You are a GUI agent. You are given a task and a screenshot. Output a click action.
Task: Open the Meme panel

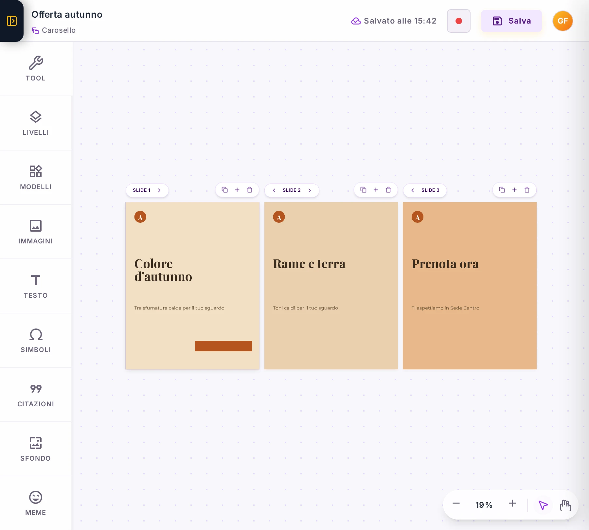pyautogui.click(x=36, y=503)
